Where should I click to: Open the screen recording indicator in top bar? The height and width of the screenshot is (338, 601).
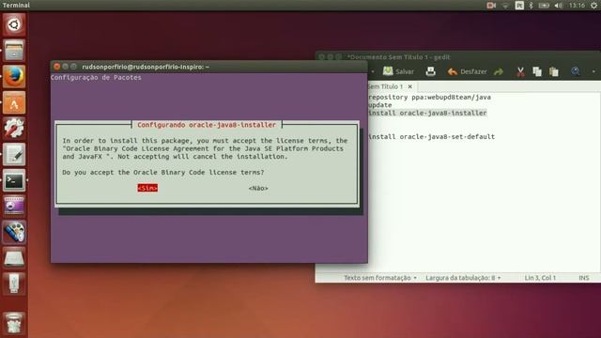[491, 6]
